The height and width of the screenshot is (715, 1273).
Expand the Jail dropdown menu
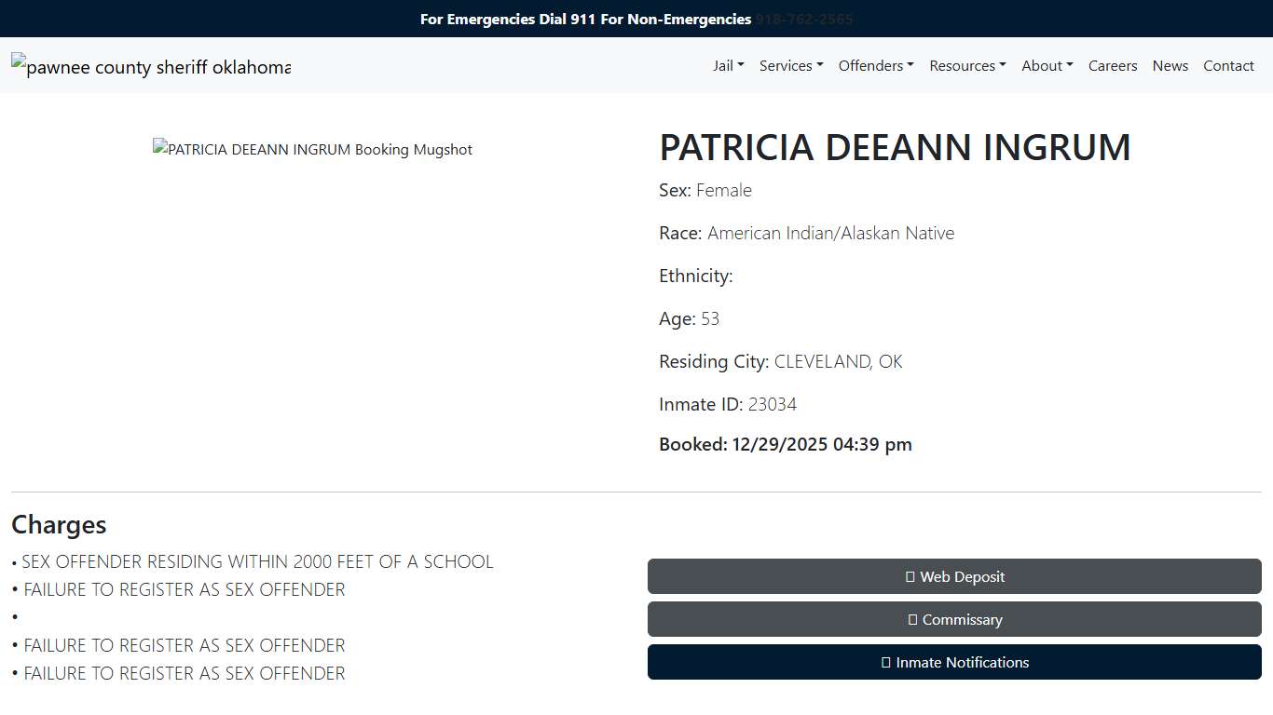728,65
